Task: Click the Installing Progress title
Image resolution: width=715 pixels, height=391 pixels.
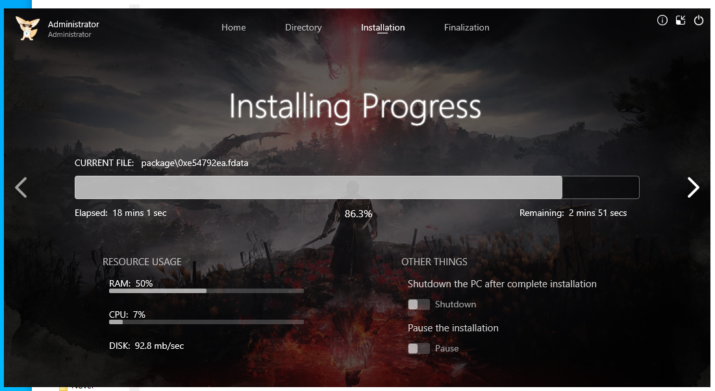Action: 355,107
